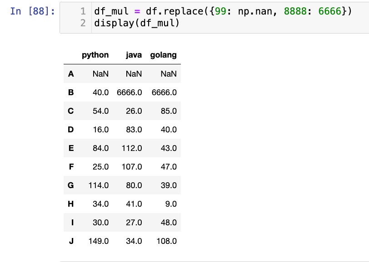
Task: Click the 114.0 value in row G
Action: tap(98, 185)
